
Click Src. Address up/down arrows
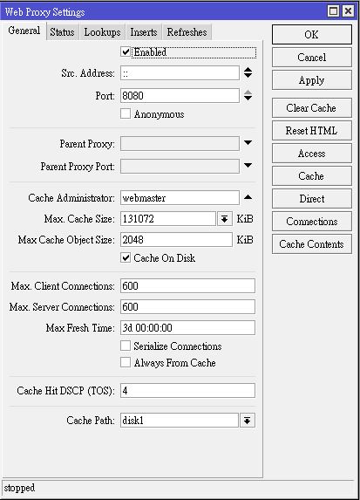pyautogui.click(x=248, y=73)
